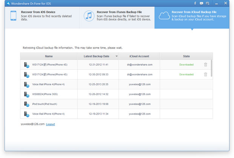Viewport: 234px width, 158px height.
Task: Click device icon of 12-25-2013 Voice Mail row
Action: tap(26, 84)
